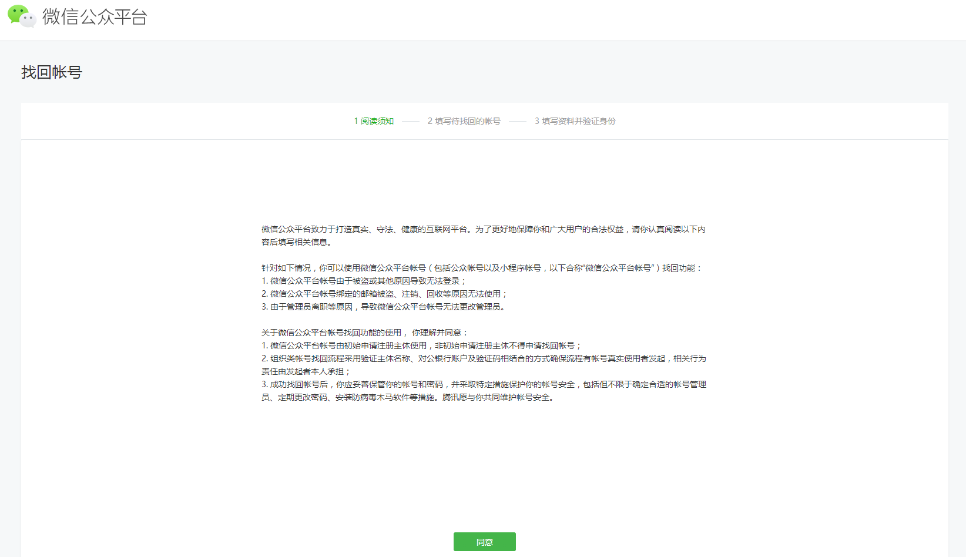Click the clause starting 成功找回帐号后
966x557 pixels.
pyautogui.click(x=484, y=384)
